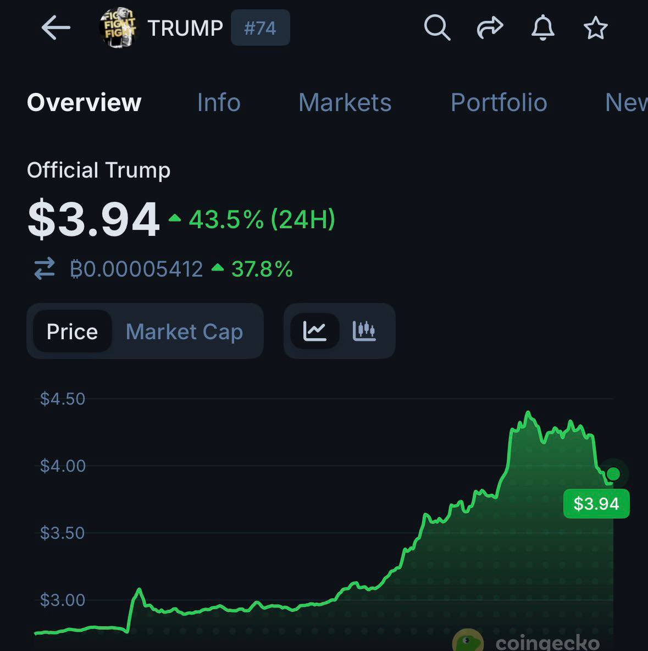Open the Overview tab
This screenshot has width=648, height=651.
(x=84, y=103)
